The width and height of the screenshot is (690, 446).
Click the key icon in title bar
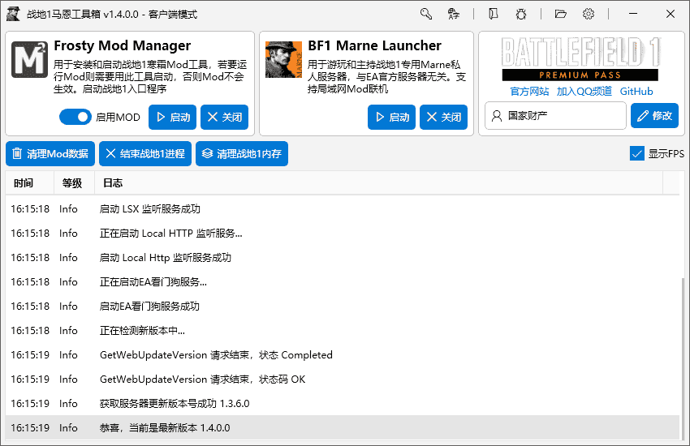click(425, 14)
